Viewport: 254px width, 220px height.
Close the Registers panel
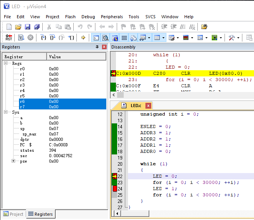point(104,47)
